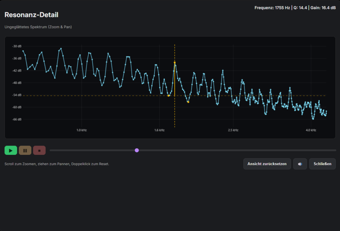Pause playback with the pause button

click(25, 151)
